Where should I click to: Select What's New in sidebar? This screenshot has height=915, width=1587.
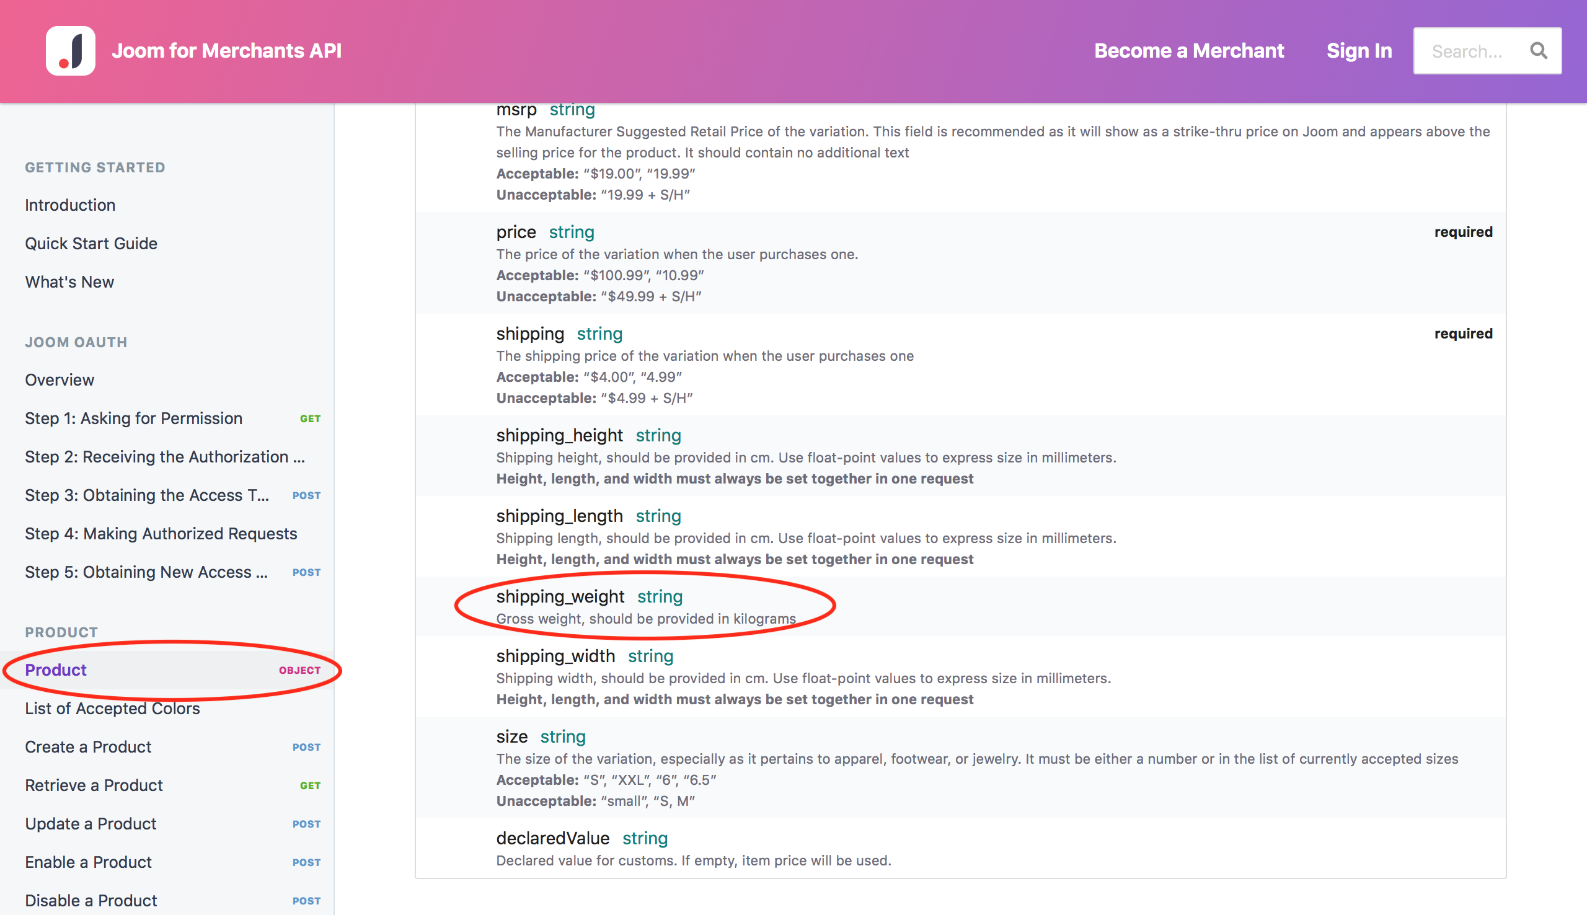pos(69,281)
